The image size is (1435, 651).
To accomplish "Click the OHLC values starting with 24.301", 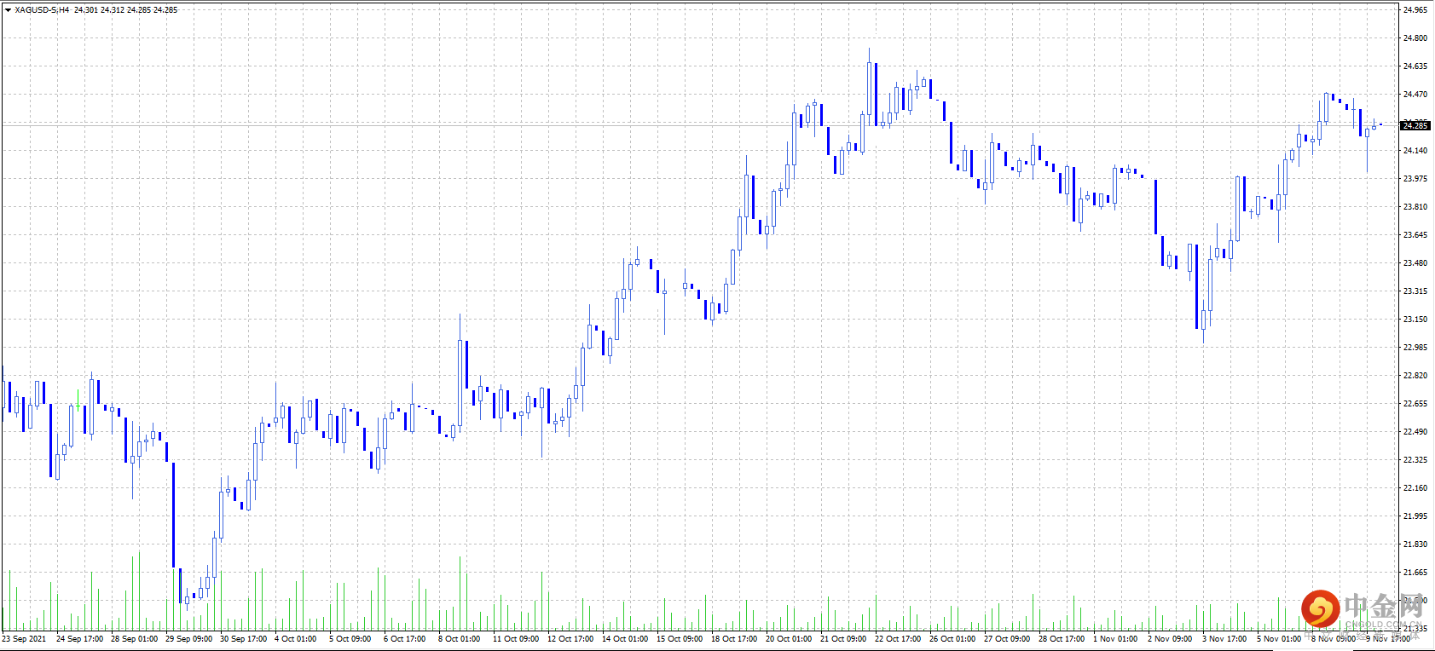I will pos(125,10).
